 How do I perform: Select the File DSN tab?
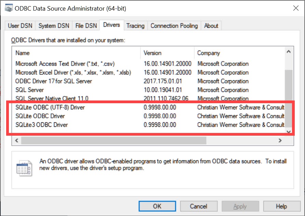point(86,26)
